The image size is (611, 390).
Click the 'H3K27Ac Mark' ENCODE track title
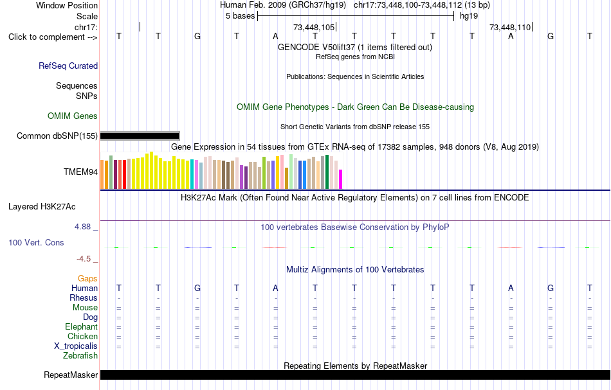[x=355, y=197]
